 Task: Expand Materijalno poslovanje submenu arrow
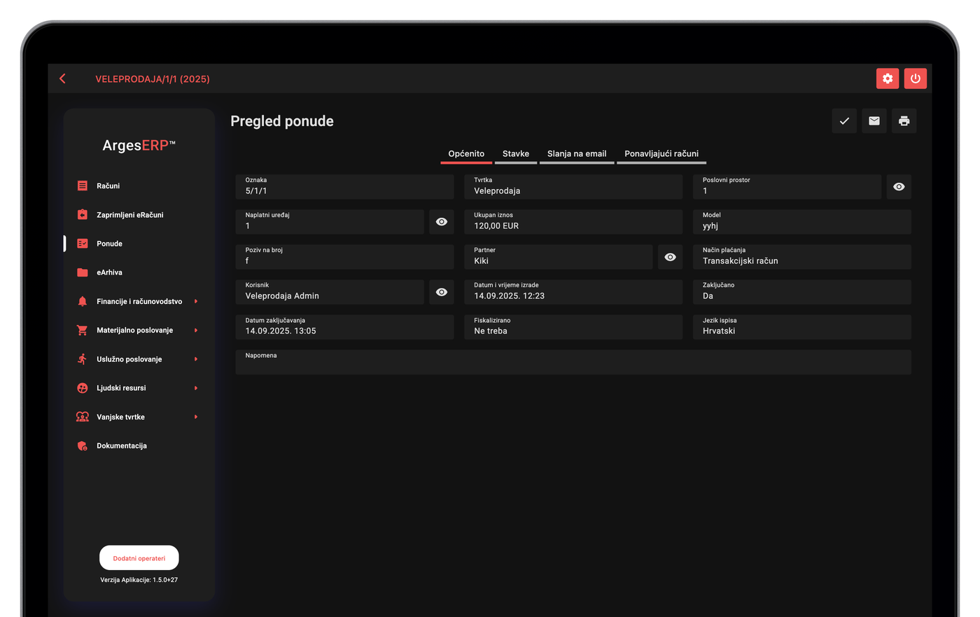click(x=196, y=330)
